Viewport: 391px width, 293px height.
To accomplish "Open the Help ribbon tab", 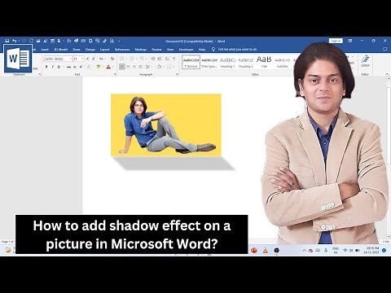I will [202, 50].
